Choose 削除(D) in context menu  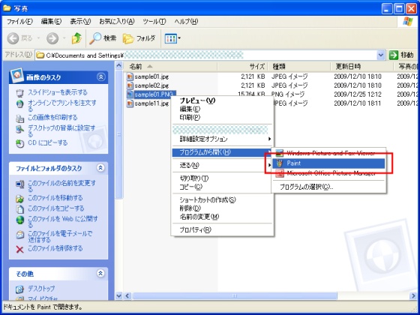pos(222,208)
